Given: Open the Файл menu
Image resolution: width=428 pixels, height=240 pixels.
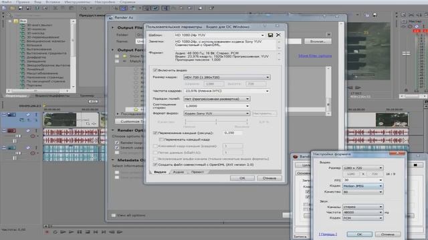Looking at the screenshot, I should click(x=7, y=2).
